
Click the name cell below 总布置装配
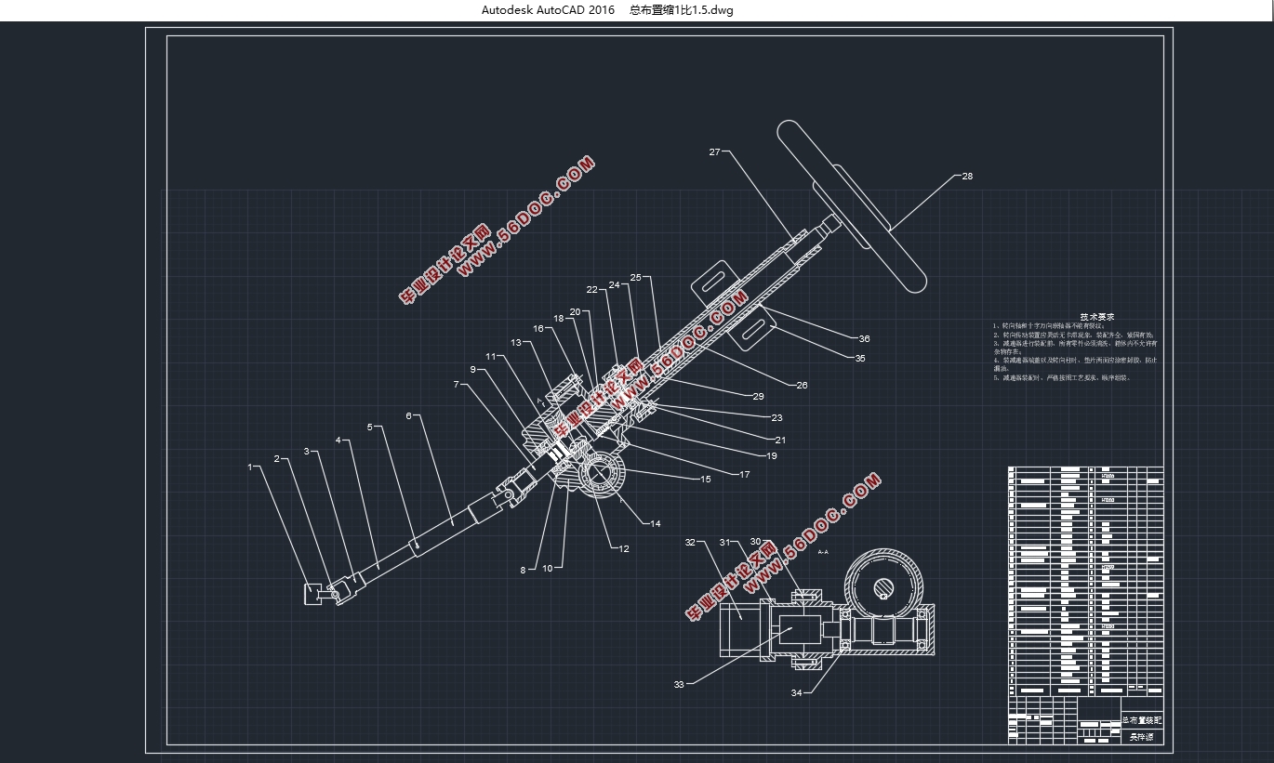point(1141,736)
